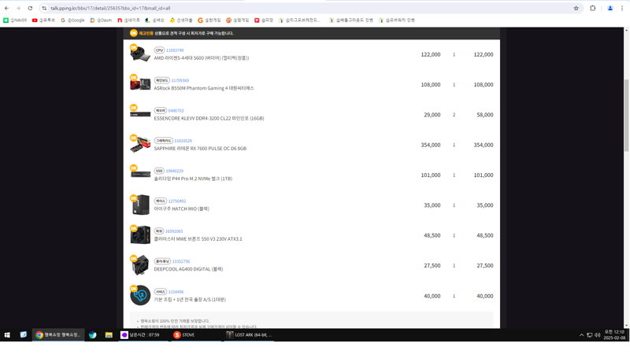This screenshot has width=630, height=354.
Task: Click the page vertical scrollbar thumb
Action: tap(626, 115)
